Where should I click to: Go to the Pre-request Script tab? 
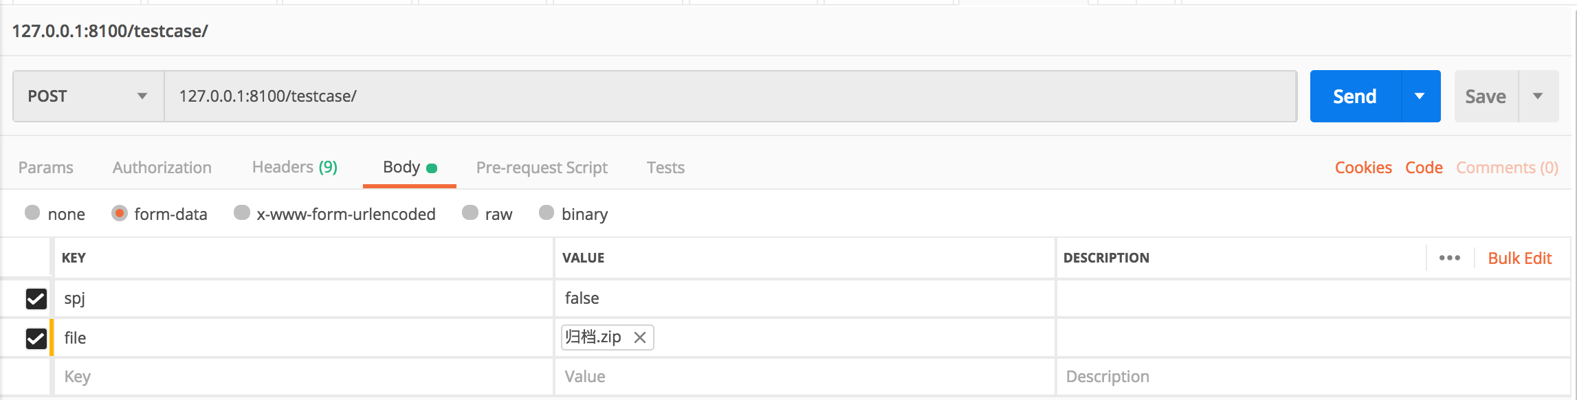pyautogui.click(x=542, y=168)
